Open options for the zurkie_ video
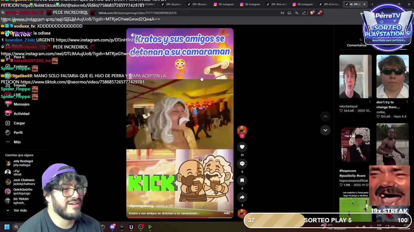 coord(407,102)
